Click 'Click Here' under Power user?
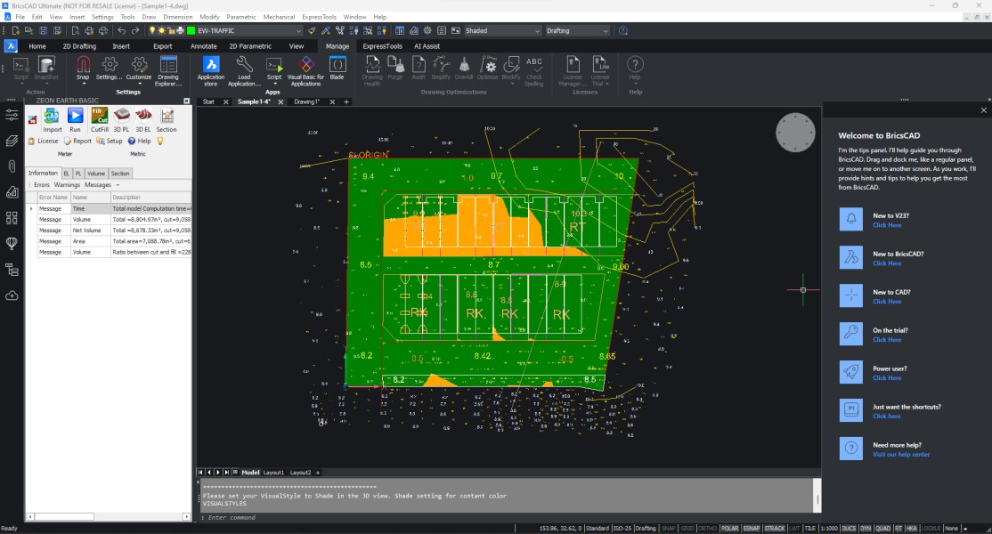The height and width of the screenshot is (534, 992). point(887,378)
